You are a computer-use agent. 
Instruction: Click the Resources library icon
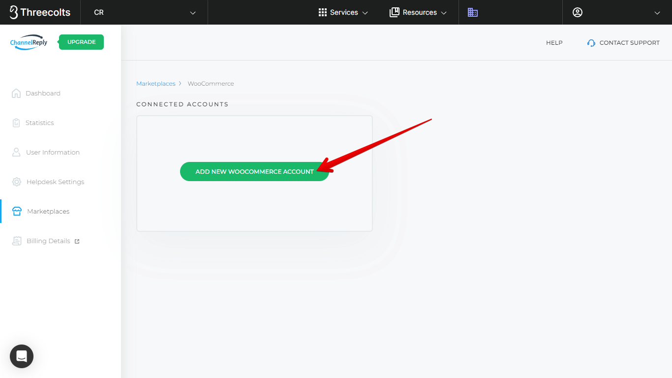pyautogui.click(x=395, y=12)
